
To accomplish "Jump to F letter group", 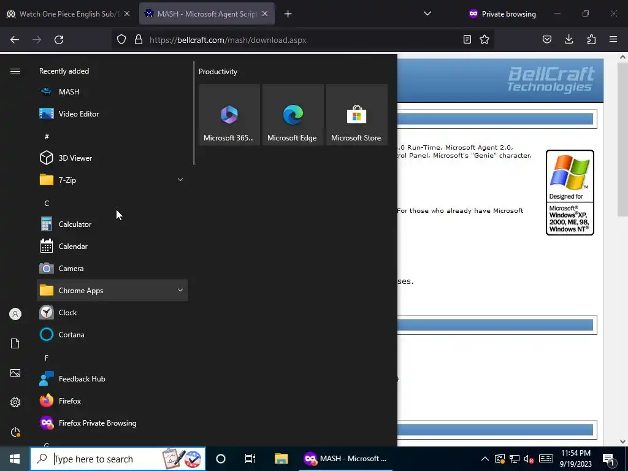I will [x=47, y=358].
